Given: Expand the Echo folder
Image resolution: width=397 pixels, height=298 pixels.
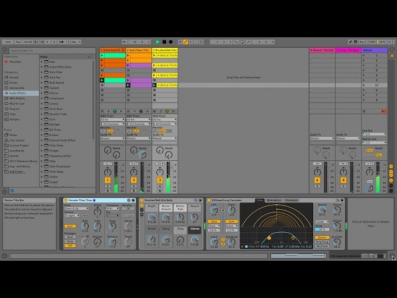Looking at the screenshot, I should tap(42, 119).
